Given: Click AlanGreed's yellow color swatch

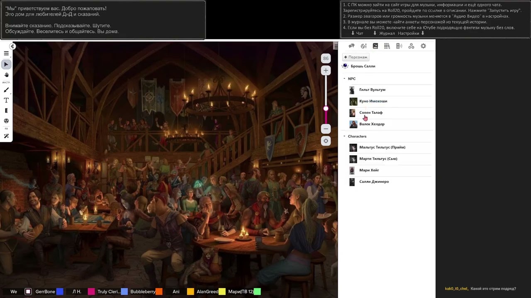Looking at the screenshot, I should pyautogui.click(x=222, y=292).
